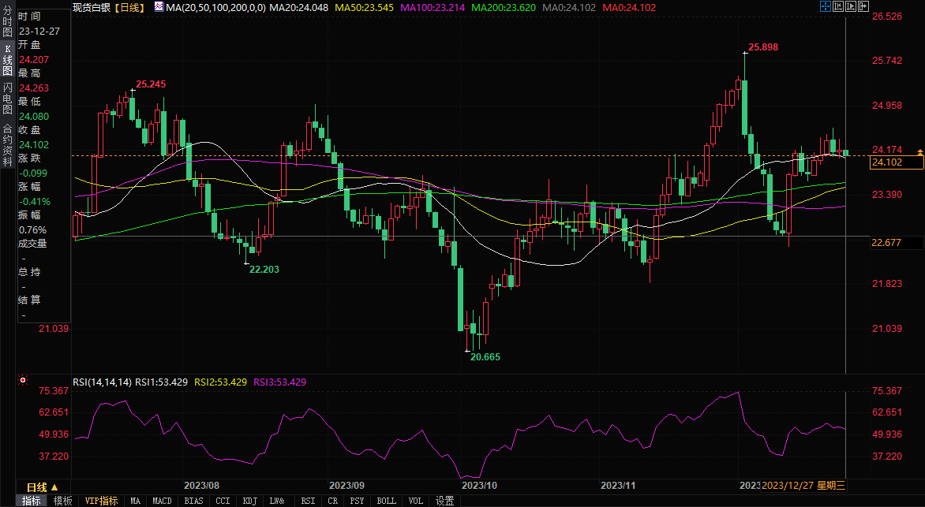925x507 pixels.
Task: Click the jump-to-start chart icon
Action: (x=838, y=6)
